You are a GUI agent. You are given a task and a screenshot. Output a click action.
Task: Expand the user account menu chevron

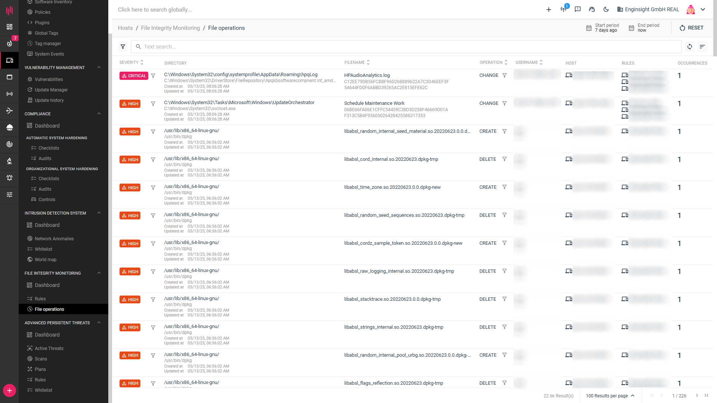pos(703,9)
